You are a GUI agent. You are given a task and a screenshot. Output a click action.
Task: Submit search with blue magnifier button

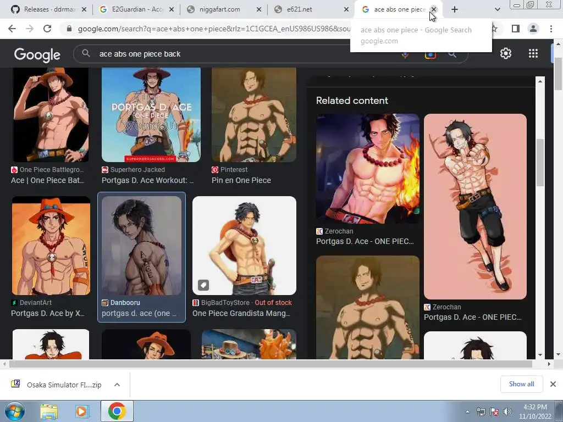pyautogui.click(x=452, y=55)
